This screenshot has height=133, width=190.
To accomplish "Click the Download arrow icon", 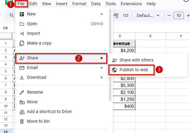I will 22,78.
